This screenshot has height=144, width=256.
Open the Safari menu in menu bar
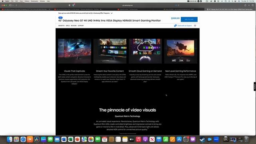(x=7, y=1)
